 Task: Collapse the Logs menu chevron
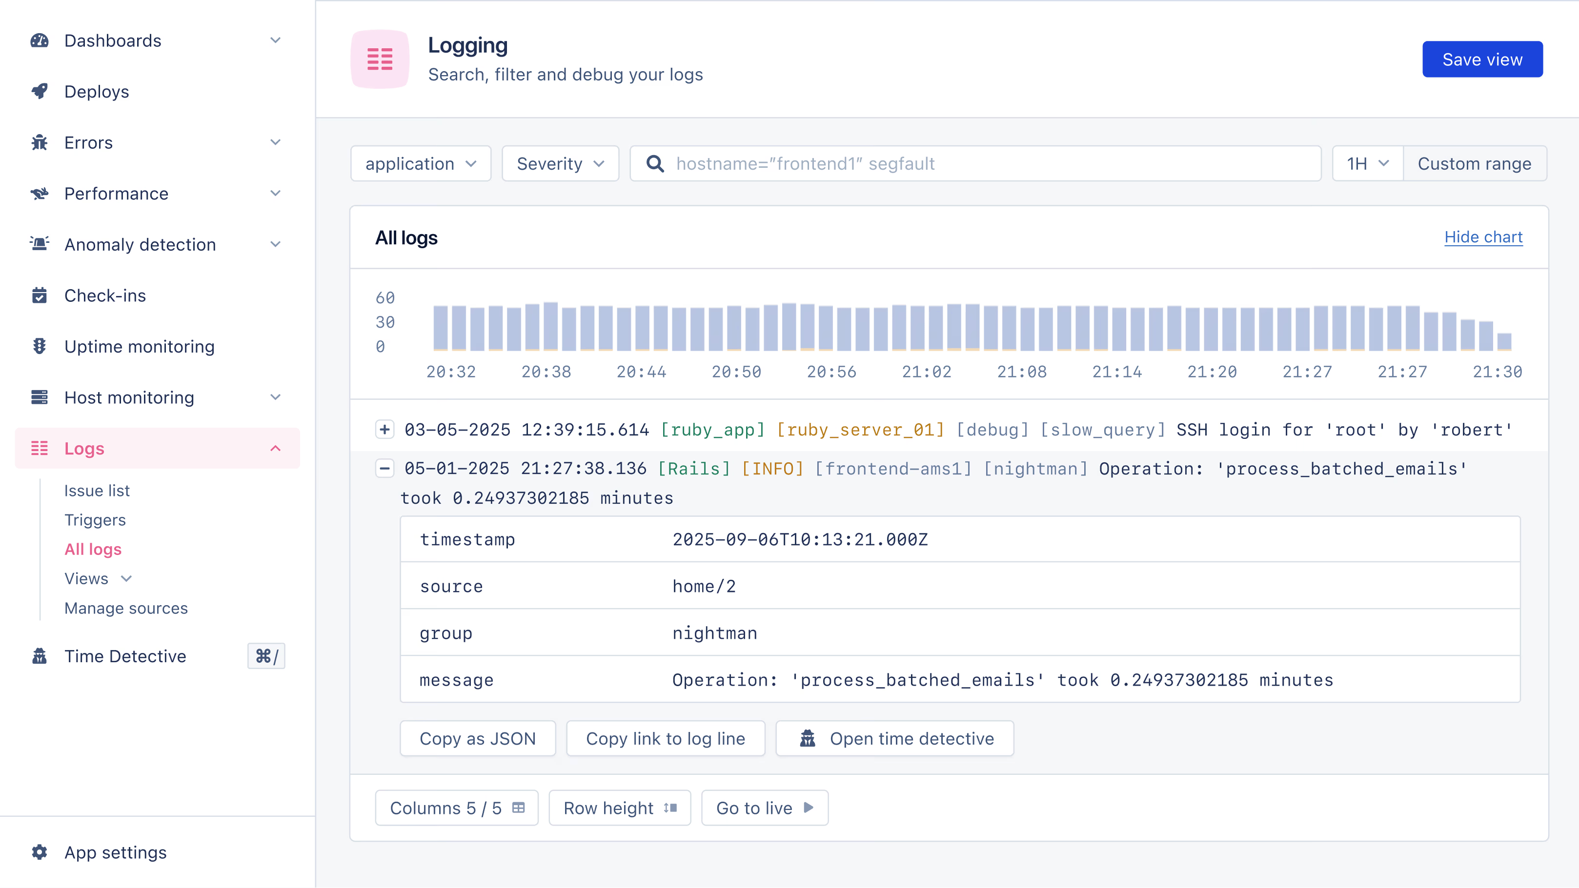pos(276,448)
